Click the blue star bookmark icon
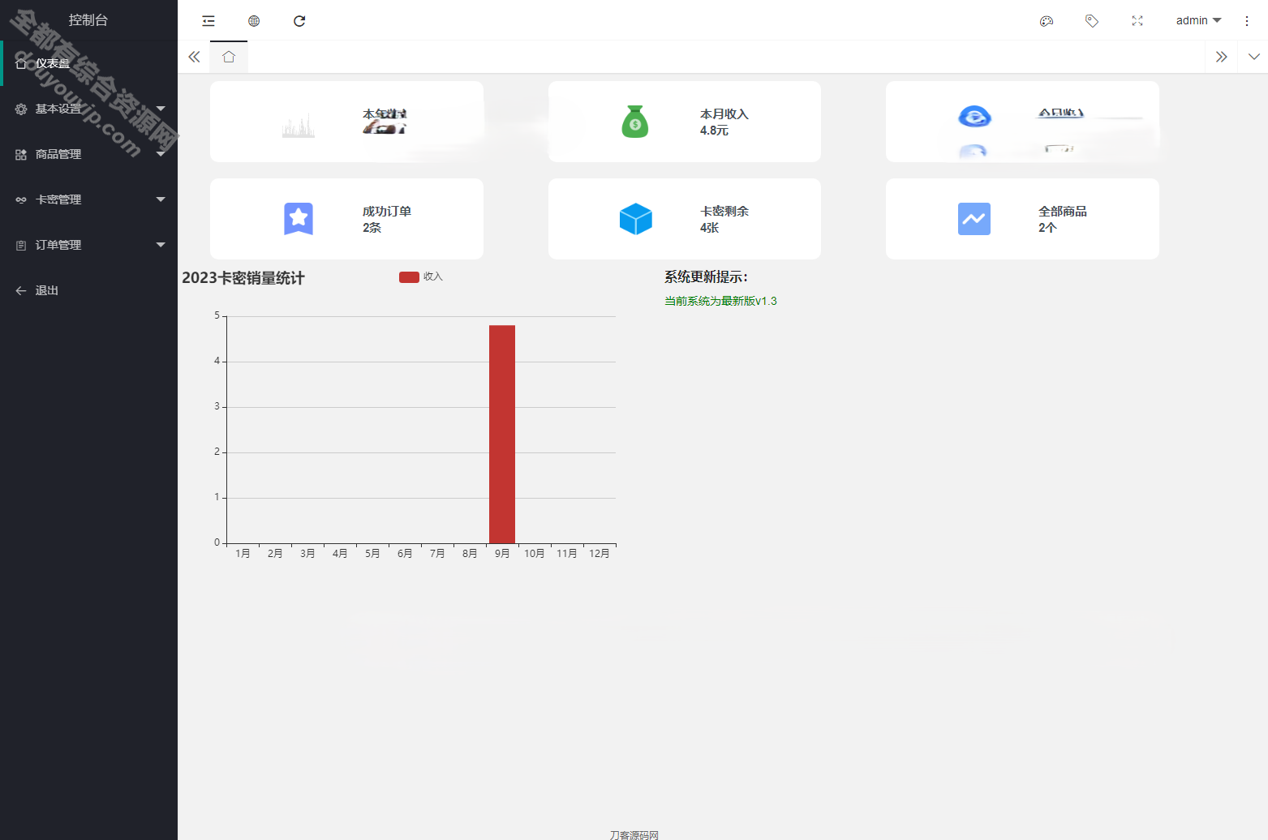The height and width of the screenshot is (840, 1268). (299, 219)
